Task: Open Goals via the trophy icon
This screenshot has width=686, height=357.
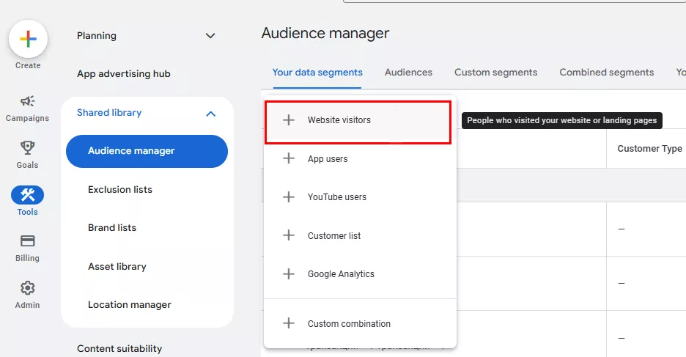Action: [28, 148]
